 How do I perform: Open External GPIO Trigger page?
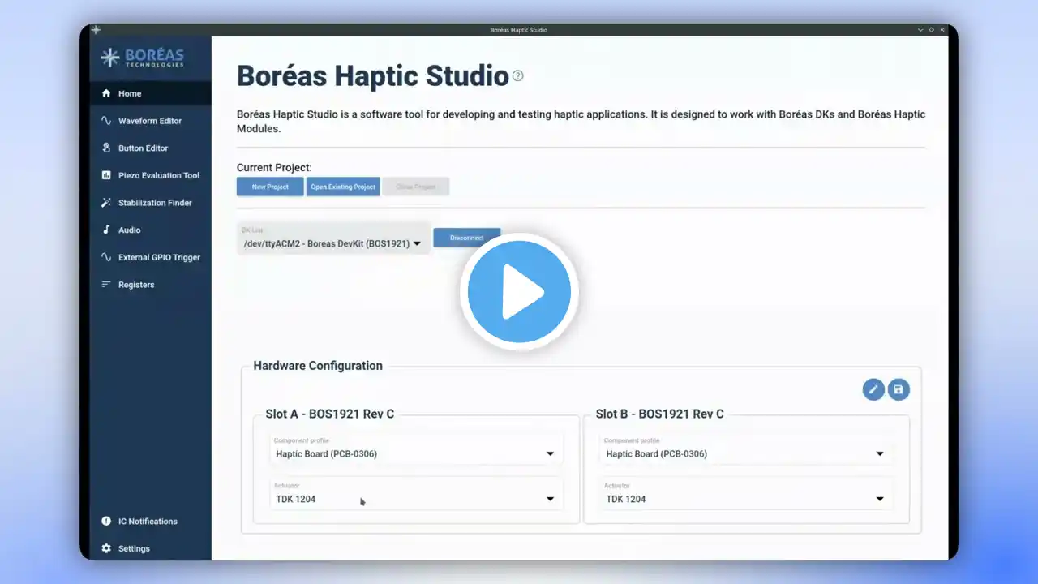[151, 257]
